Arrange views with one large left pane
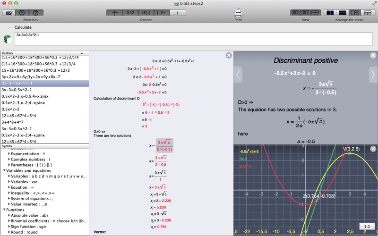Image resolution: width=378 pixels, height=236 pixels. pos(355,13)
